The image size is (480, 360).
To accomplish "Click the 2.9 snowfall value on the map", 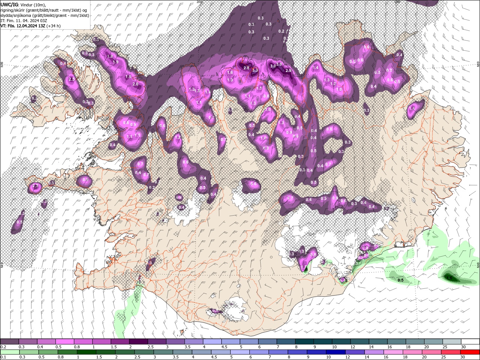I will tap(288, 70).
